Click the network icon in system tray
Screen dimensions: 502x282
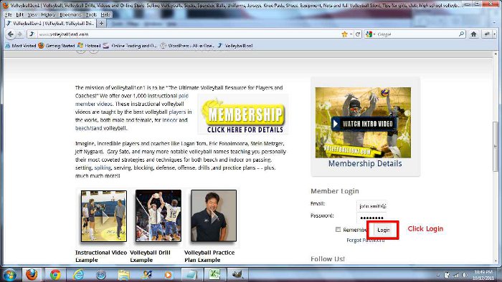(x=456, y=275)
